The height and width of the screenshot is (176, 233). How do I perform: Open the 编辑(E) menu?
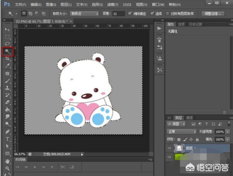[36, 5]
